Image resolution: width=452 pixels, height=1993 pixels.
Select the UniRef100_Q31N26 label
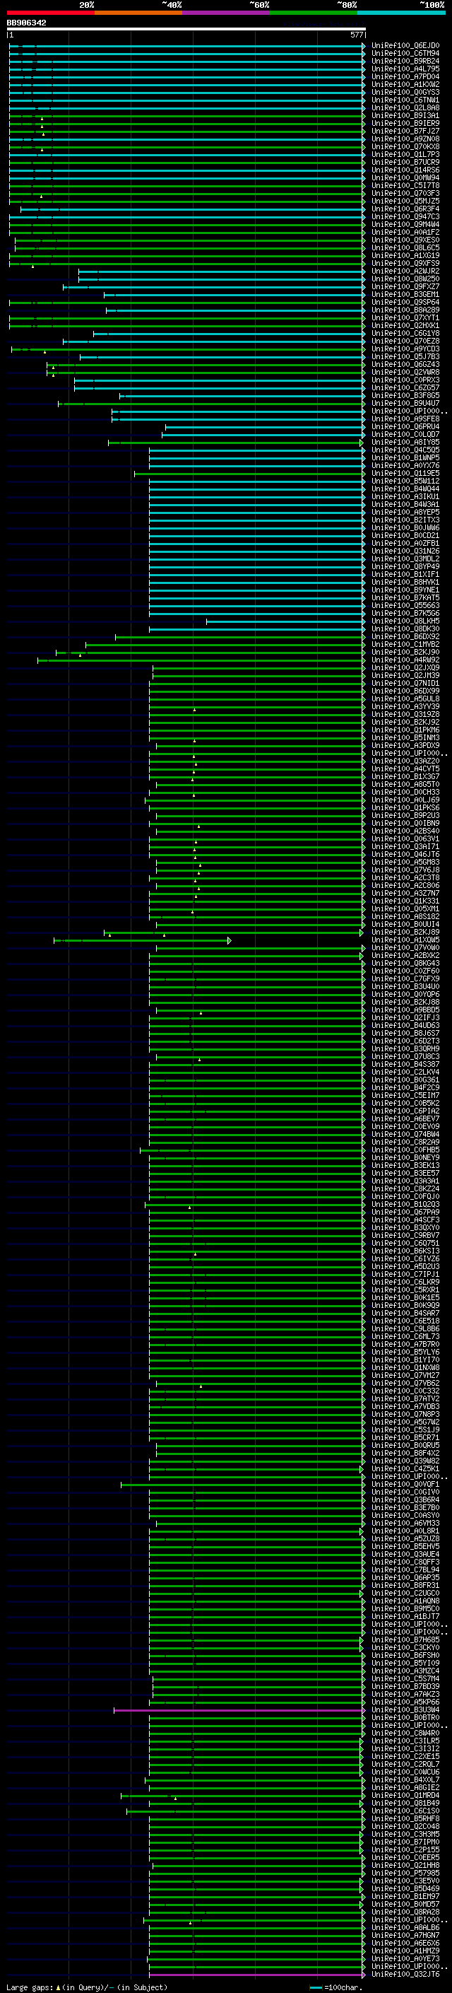point(405,551)
